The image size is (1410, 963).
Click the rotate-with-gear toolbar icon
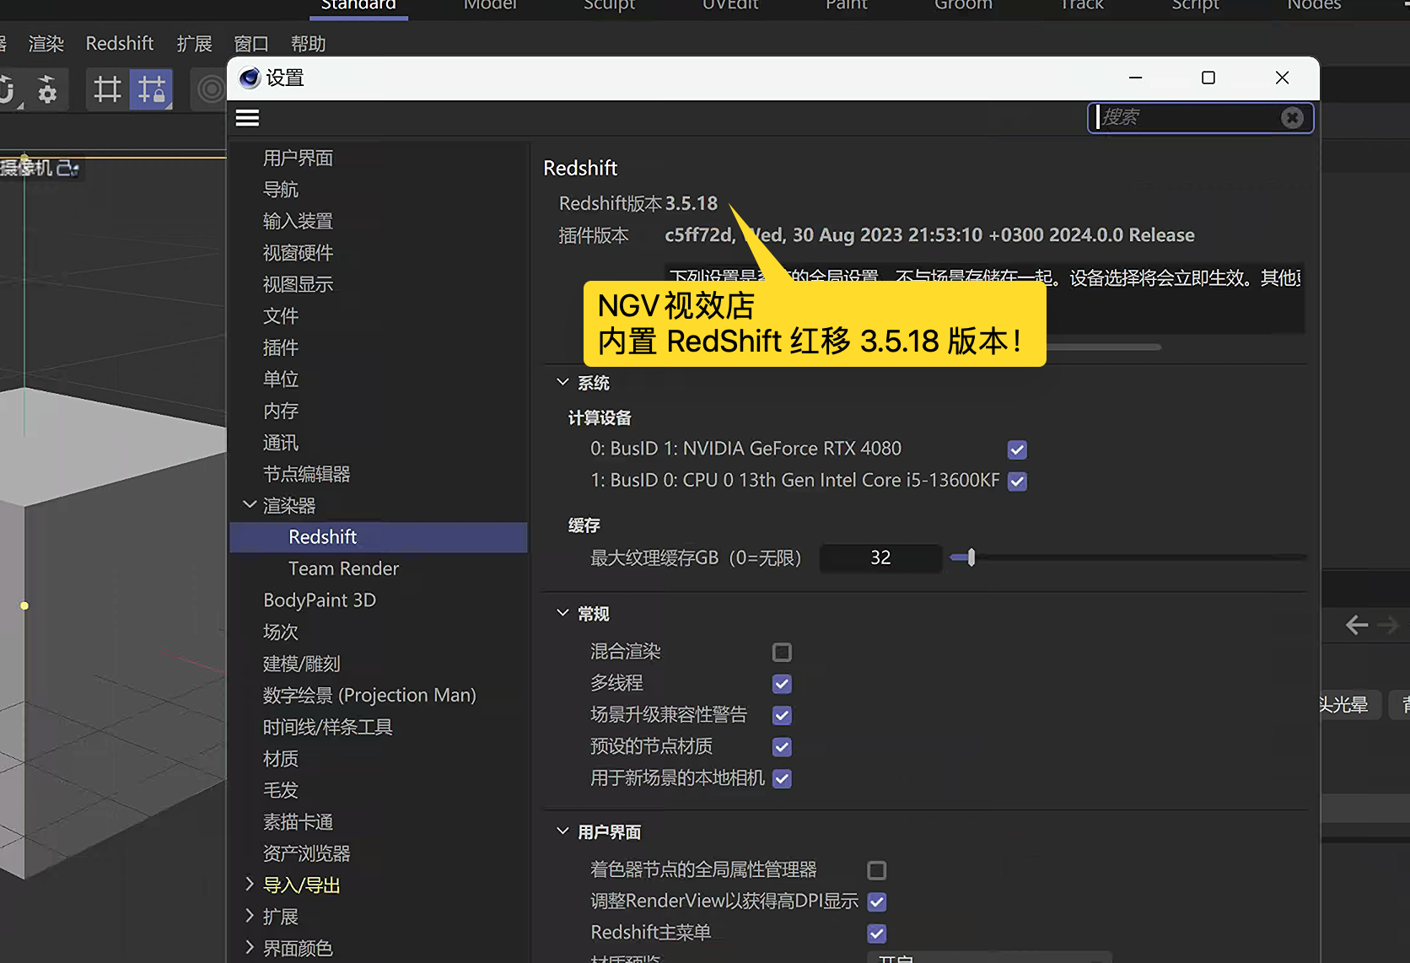[46, 89]
